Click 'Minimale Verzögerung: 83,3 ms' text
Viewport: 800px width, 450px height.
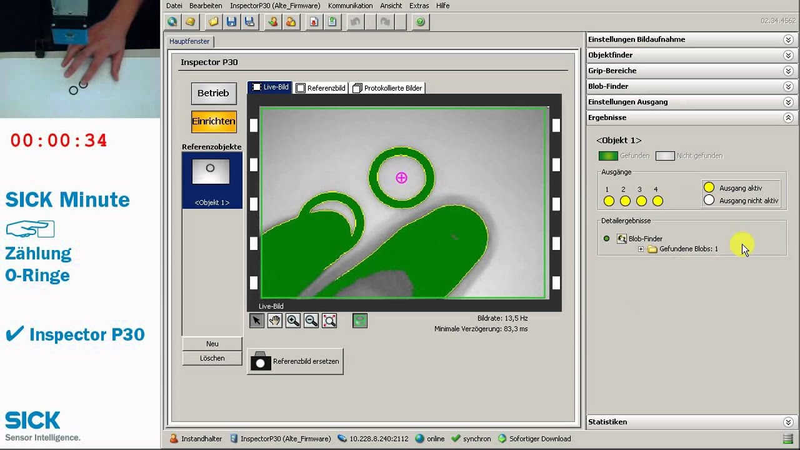pyautogui.click(x=481, y=329)
